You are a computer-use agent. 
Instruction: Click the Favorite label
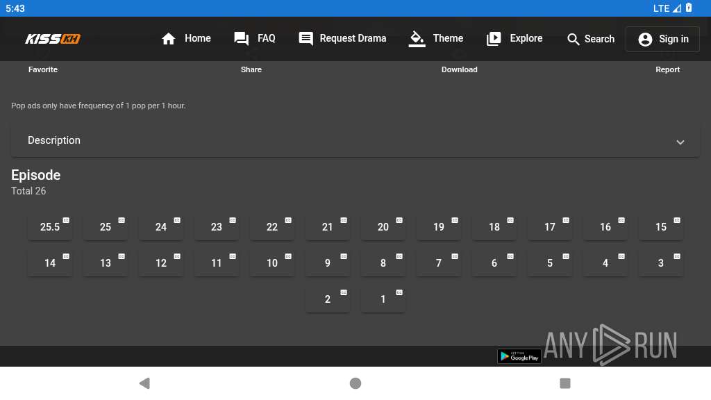pos(43,69)
